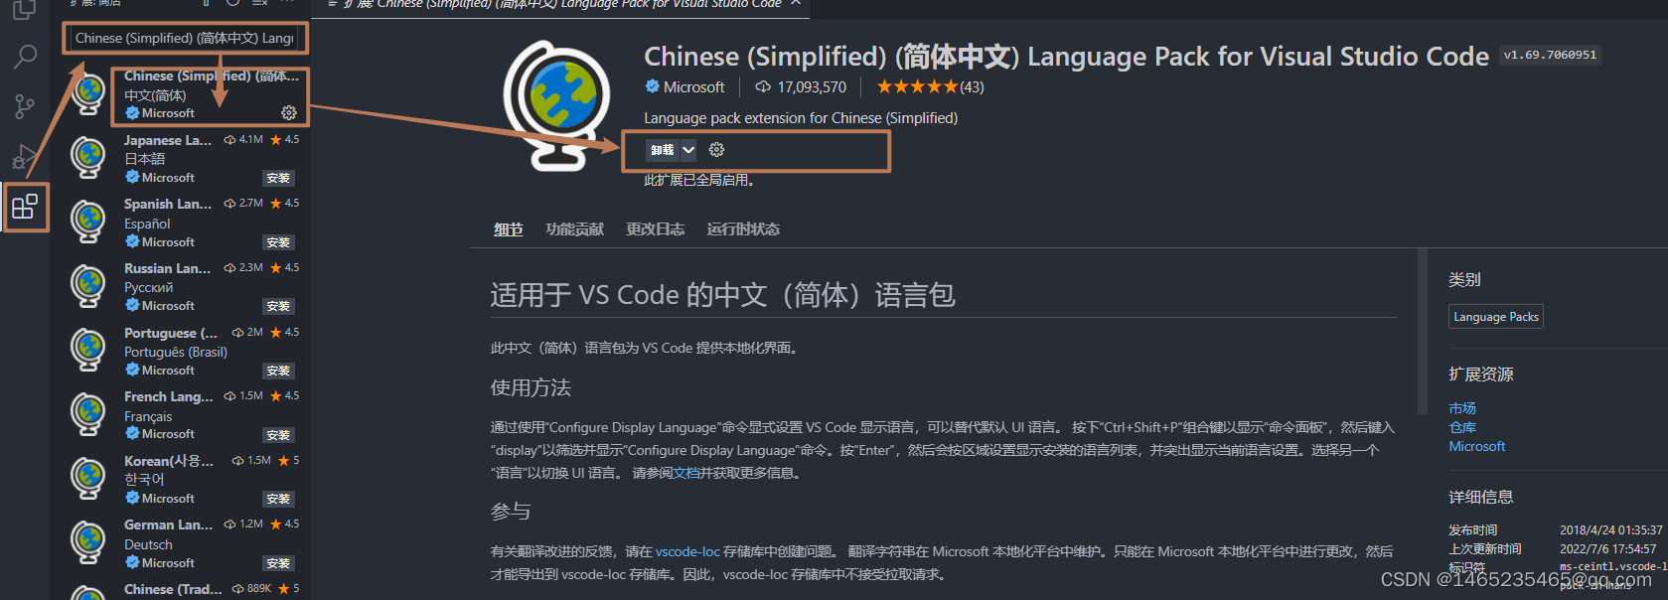This screenshot has width=1668, height=600.
Task: Open the vscode-loc repository link
Action: [687, 551]
